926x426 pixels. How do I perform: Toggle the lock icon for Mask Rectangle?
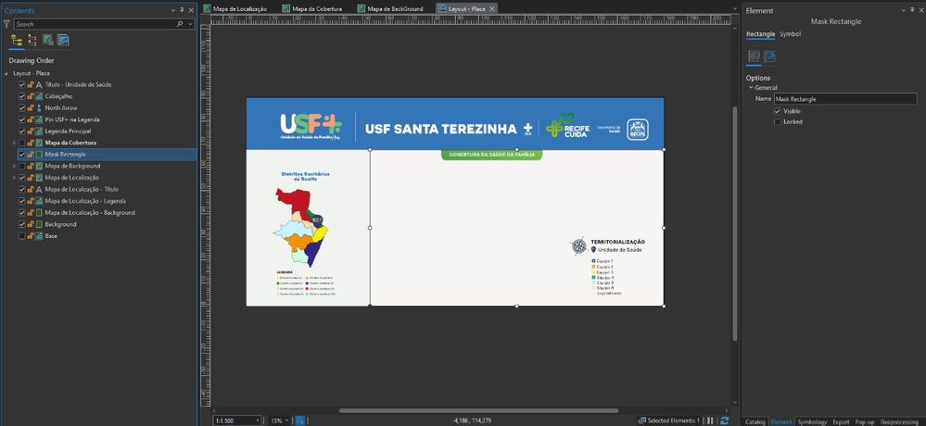(30, 155)
